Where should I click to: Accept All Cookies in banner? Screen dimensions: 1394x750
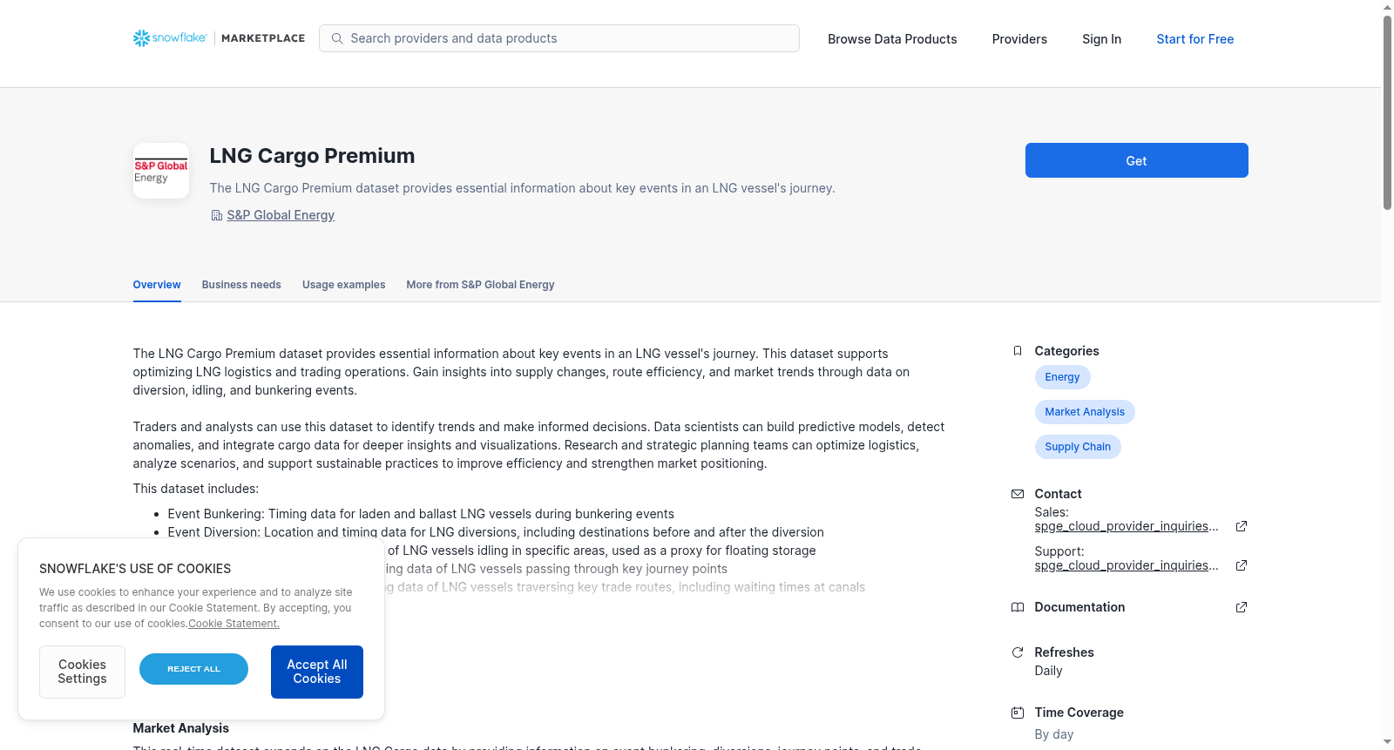317,672
